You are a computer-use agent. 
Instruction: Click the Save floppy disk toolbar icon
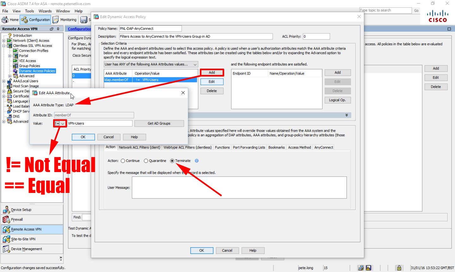coord(84,20)
